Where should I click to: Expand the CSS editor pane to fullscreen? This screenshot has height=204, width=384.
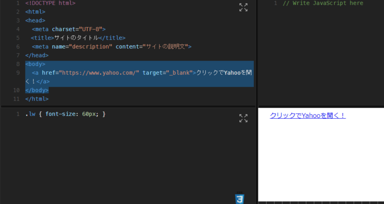(x=243, y=118)
